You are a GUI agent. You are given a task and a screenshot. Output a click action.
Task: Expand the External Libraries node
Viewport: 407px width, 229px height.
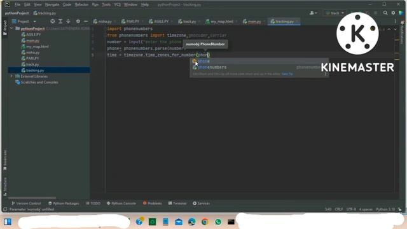[11, 76]
